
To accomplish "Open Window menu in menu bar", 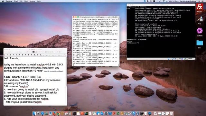I will point(32,1).
